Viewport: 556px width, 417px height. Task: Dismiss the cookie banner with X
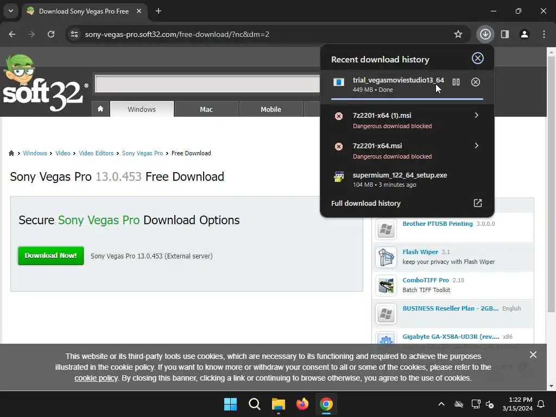pyautogui.click(x=533, y=355)
